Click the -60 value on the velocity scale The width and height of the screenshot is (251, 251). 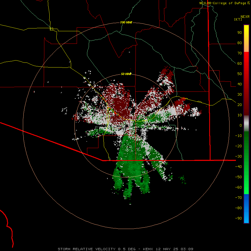pyautogui.click(x=238, y=187)
